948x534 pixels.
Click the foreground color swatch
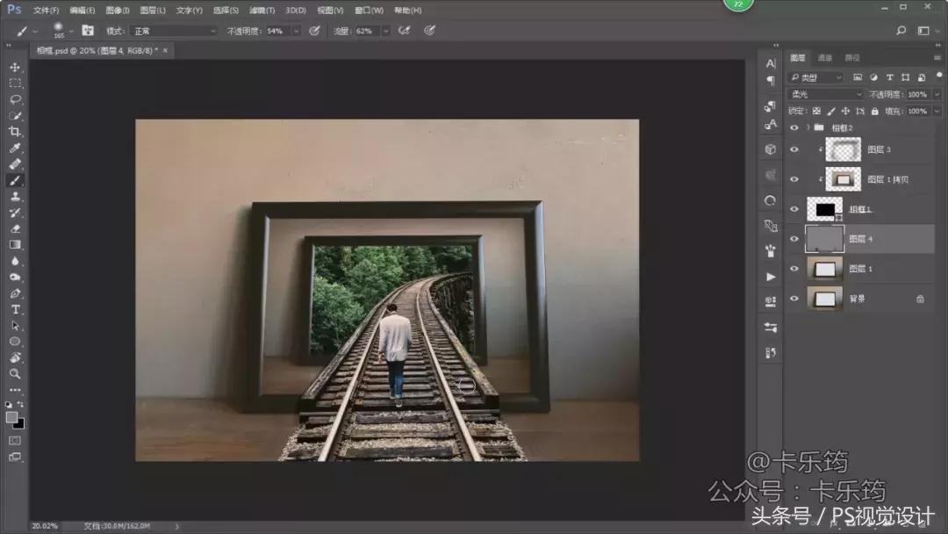[x=11, y=417]
